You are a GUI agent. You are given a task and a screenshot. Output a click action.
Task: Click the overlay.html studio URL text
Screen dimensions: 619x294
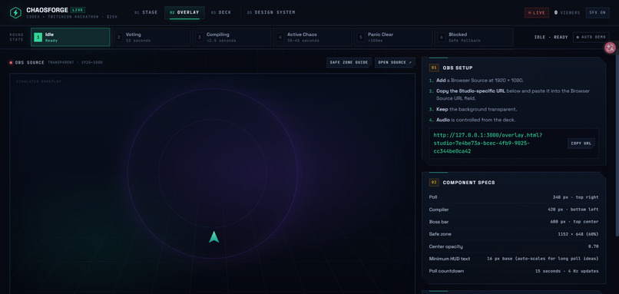click(488, 144)
